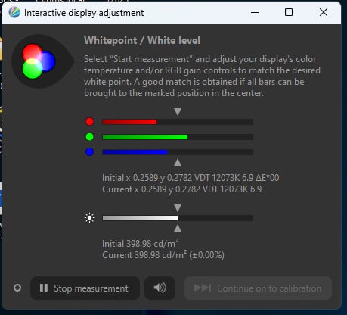Click the red channel dot indicator
This screenshot has width=347, height=315.
click(89, 122)
